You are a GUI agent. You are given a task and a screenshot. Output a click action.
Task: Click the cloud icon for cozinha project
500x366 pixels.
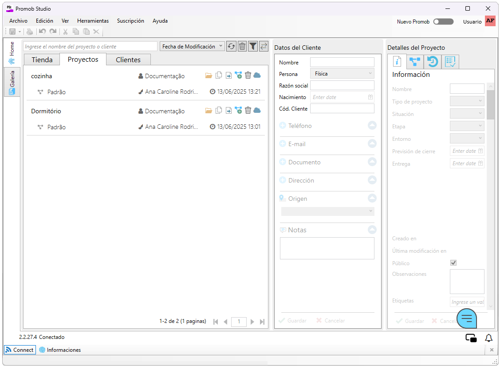tap(257, 76)
